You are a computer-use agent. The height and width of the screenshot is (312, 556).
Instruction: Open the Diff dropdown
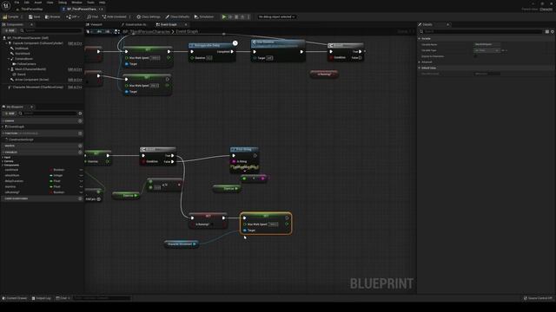tap(73, 16)
